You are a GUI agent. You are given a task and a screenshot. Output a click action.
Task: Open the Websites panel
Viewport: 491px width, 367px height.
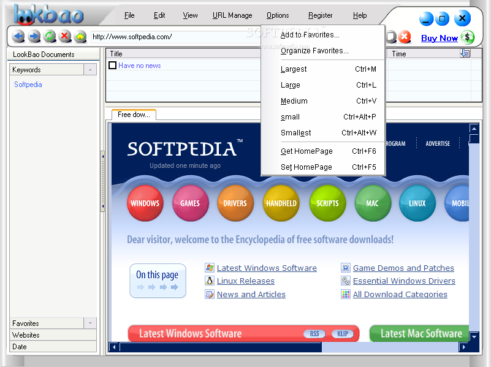point(53,335)
